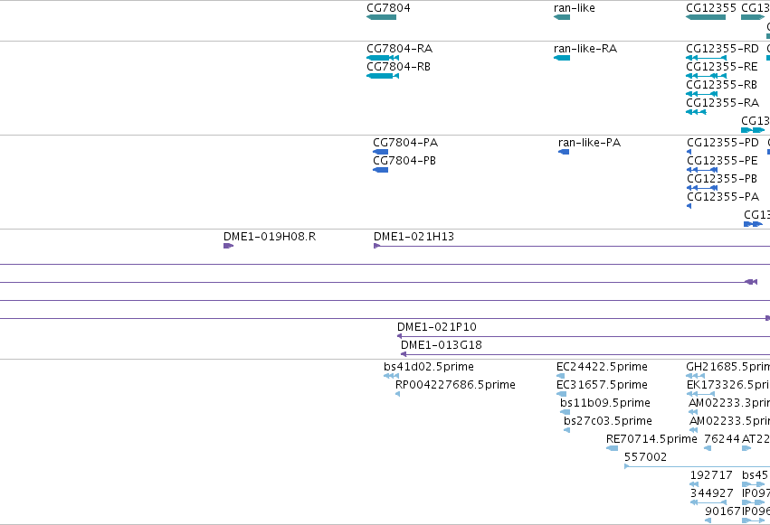Select CDS feature CG12355-PD
770x525 pixels.
[x=689, y=152]
